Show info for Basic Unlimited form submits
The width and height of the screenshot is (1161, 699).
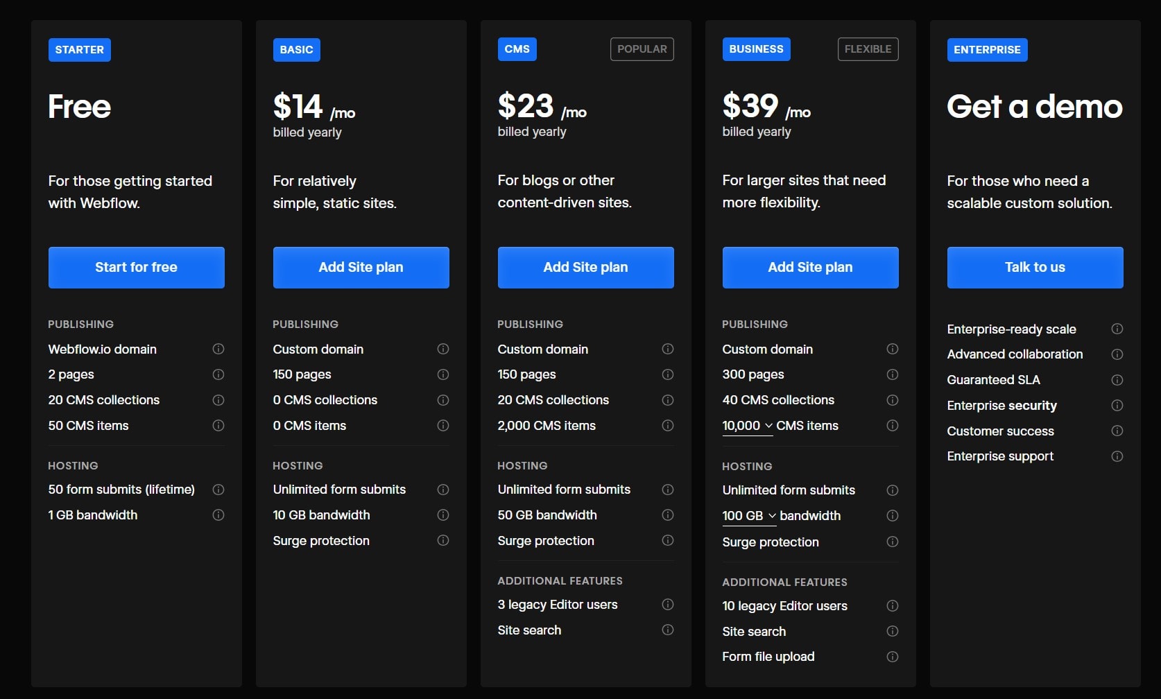pyautogui.click(x=443, y=490)
